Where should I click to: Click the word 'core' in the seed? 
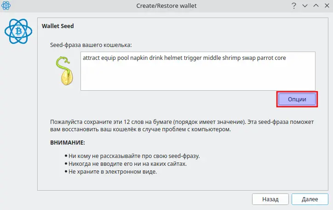[280, 58]
